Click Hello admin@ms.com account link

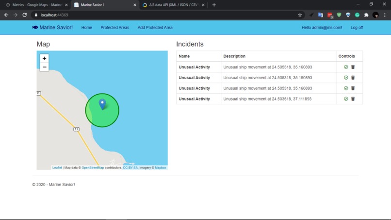coord(322,28)
